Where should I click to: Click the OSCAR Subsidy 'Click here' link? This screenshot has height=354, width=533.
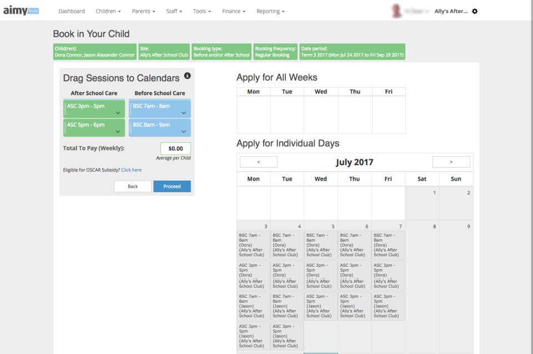point(131,169)
